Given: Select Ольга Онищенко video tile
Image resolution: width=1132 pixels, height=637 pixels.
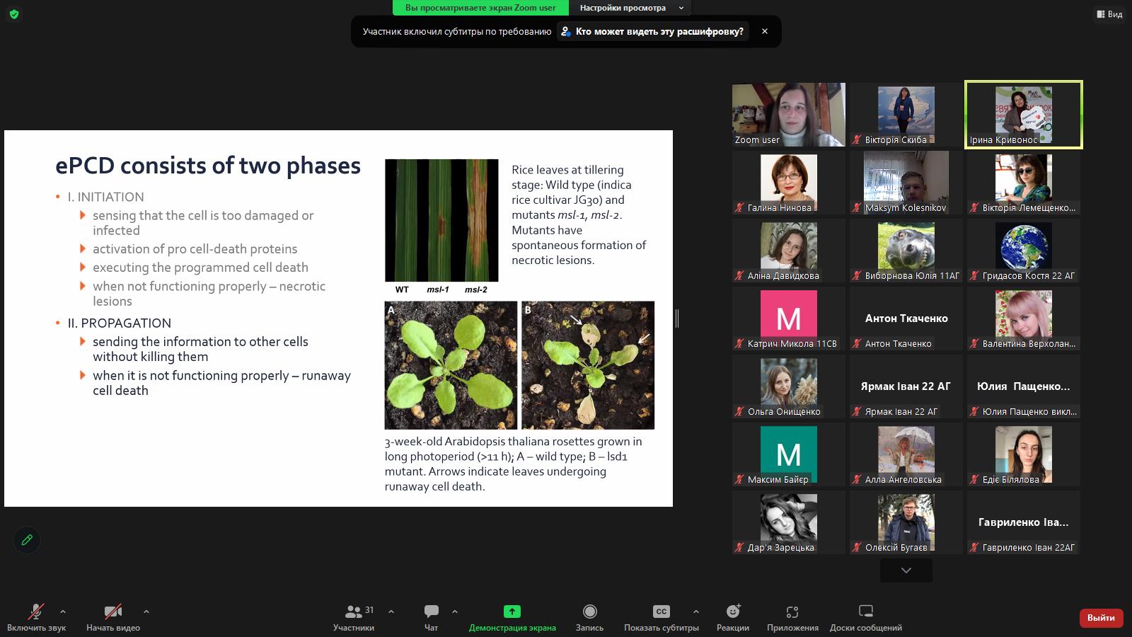Looking at the screenshot, I should (x=789, y=386).
